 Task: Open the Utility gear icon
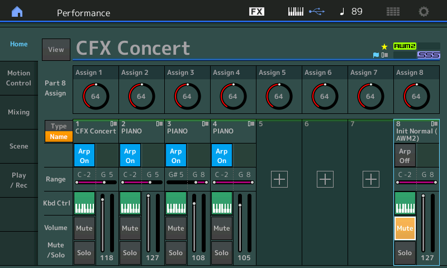(424, 12)
